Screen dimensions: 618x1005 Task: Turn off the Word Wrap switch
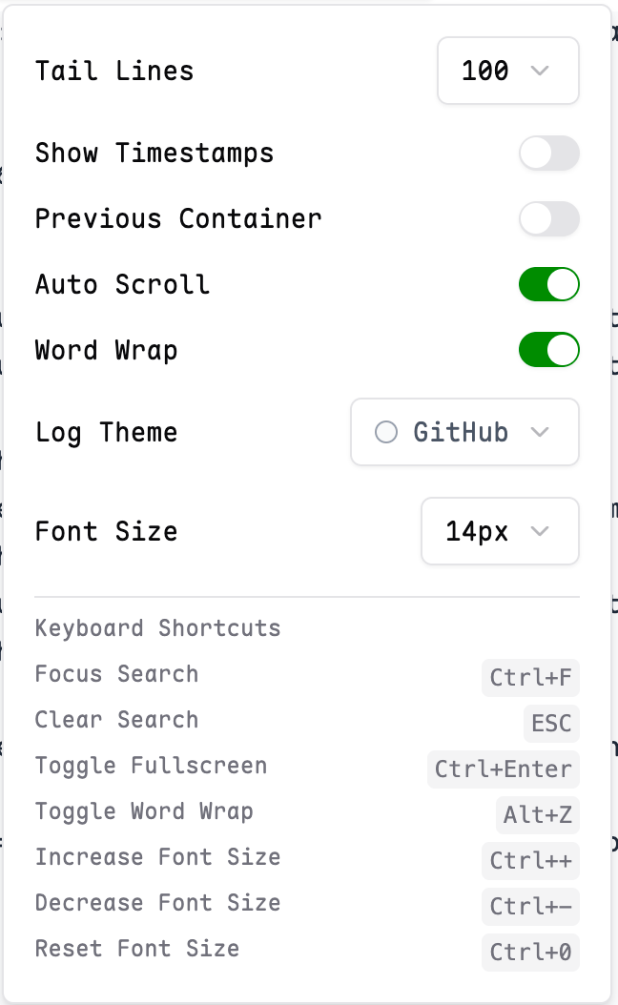(x=549, y=349)
